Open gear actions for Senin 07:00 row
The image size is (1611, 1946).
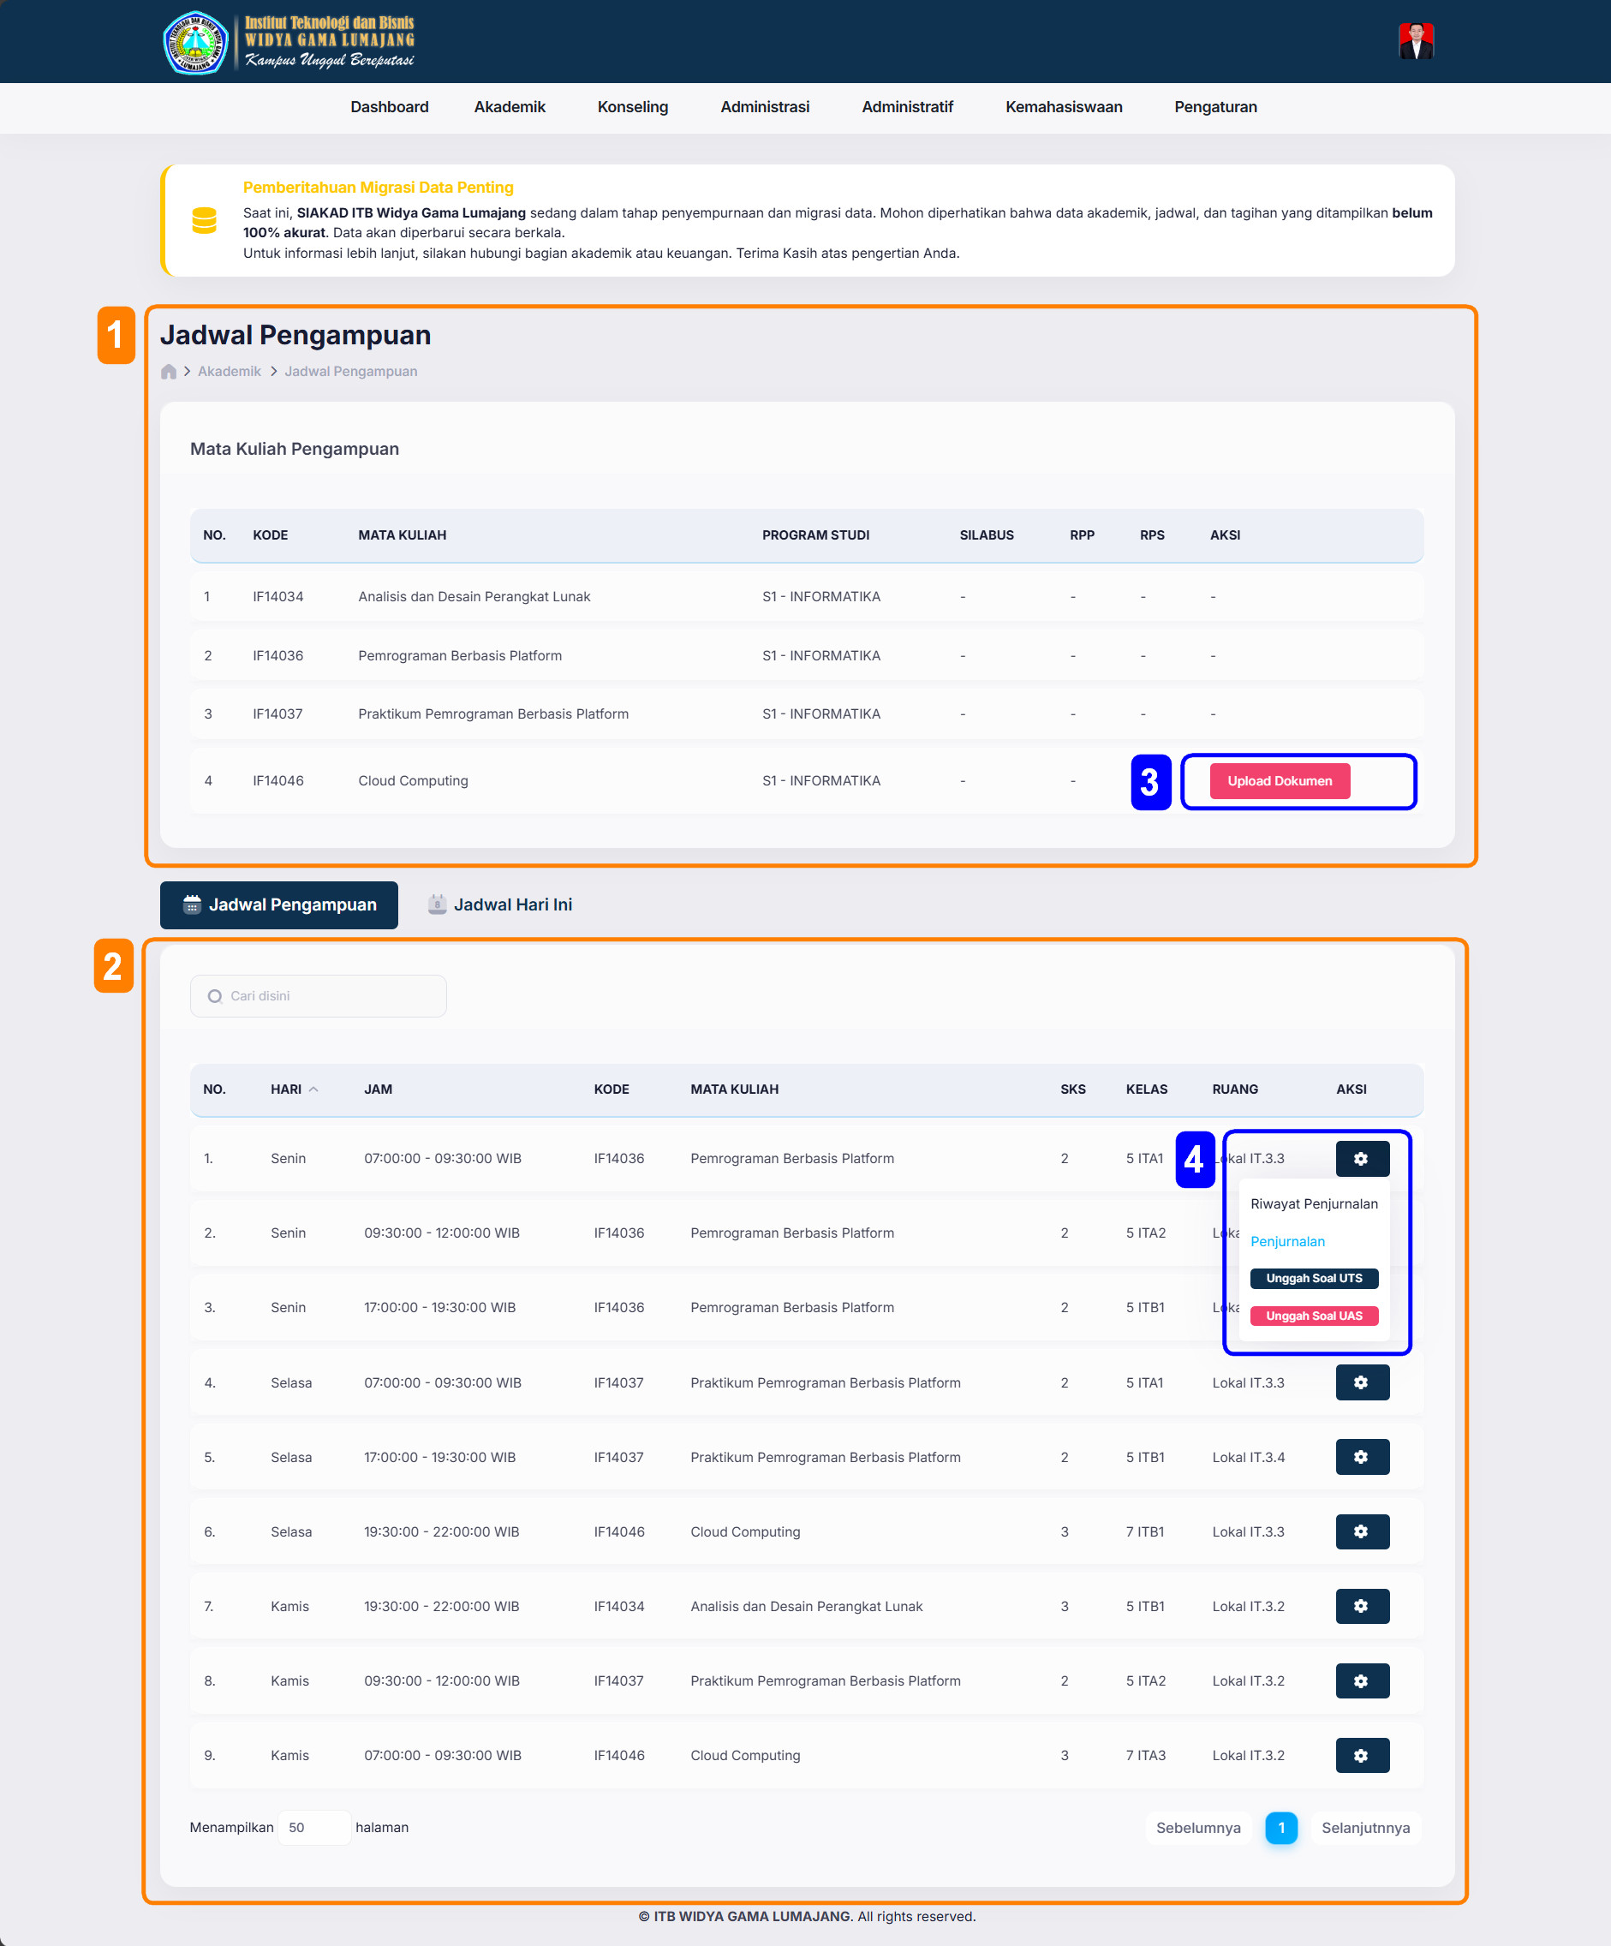[x=1361, y=1158]
